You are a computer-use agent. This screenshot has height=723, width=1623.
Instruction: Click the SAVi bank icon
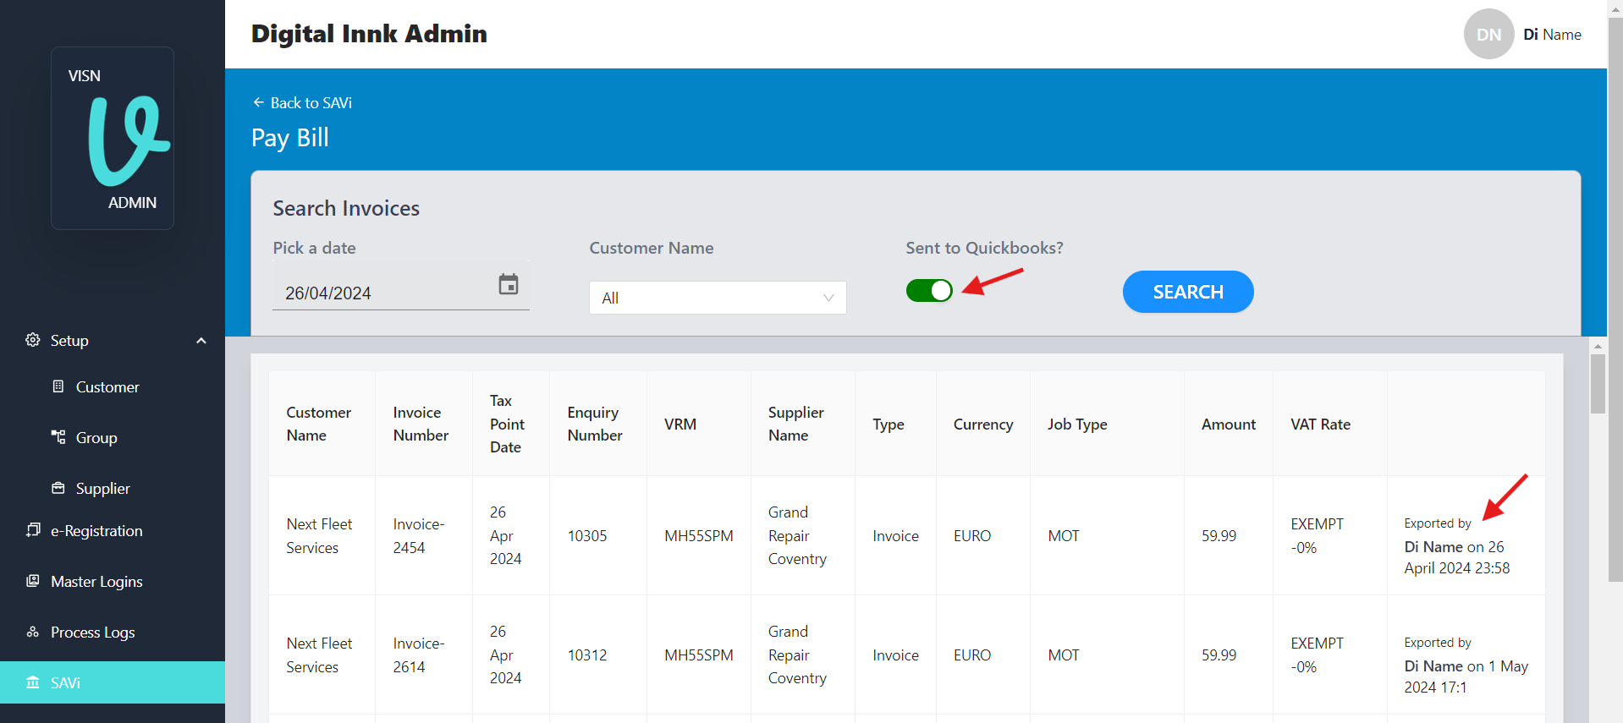[33, 682]
